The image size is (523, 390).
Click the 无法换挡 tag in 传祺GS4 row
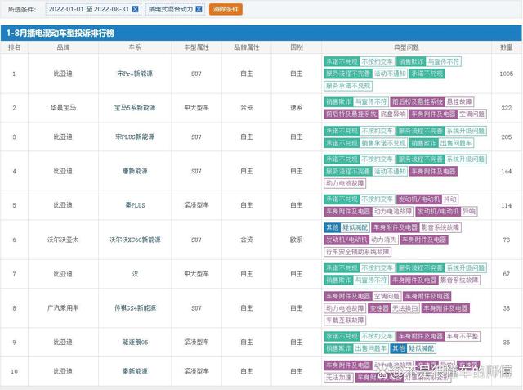pos(405,308)
